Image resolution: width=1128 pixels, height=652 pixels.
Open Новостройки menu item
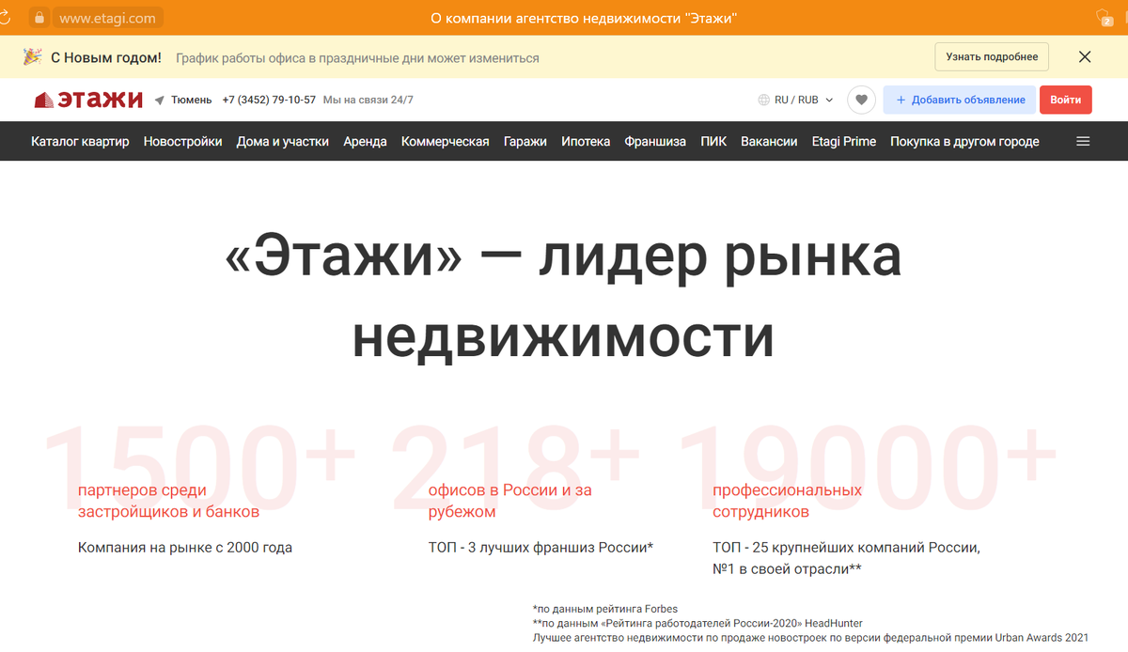183,142
